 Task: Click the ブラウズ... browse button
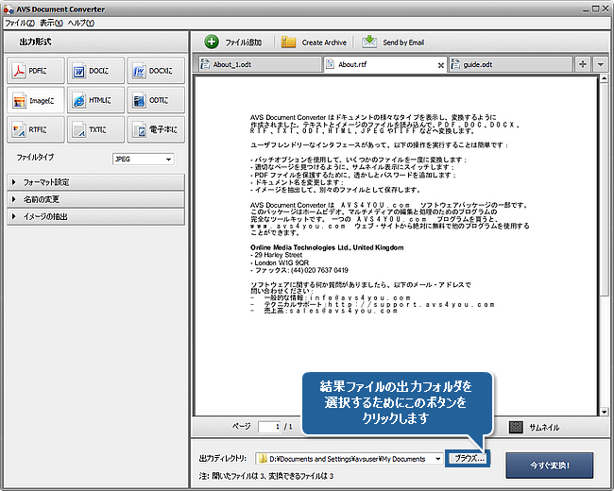coord(469,459)
